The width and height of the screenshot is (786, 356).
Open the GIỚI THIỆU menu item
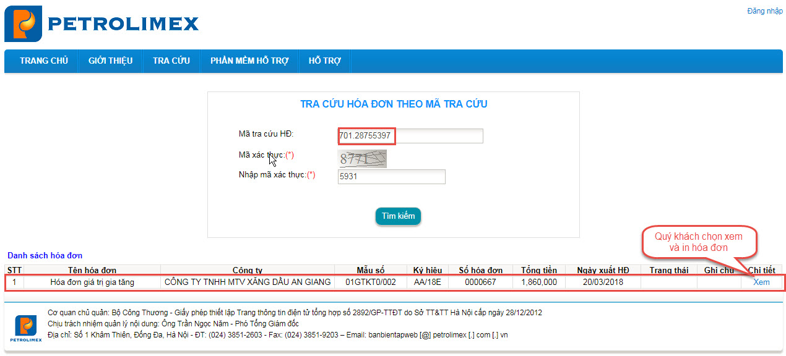pos(111,61)
